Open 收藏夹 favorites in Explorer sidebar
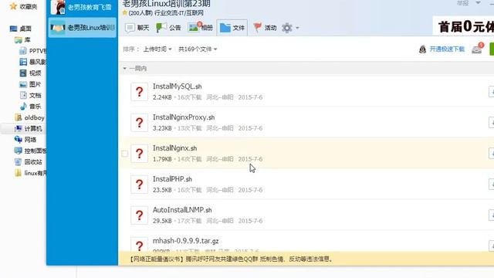The width and height of the screenshot is (494, 278). pos(23,6)
